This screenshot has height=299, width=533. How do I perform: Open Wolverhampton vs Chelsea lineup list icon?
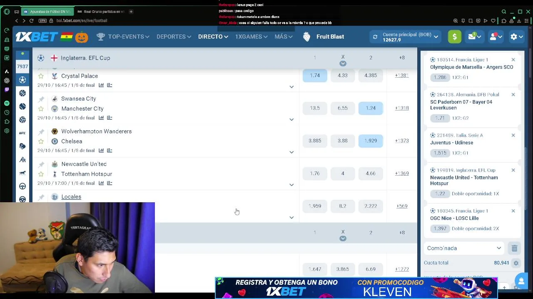[x=110, y=150]
